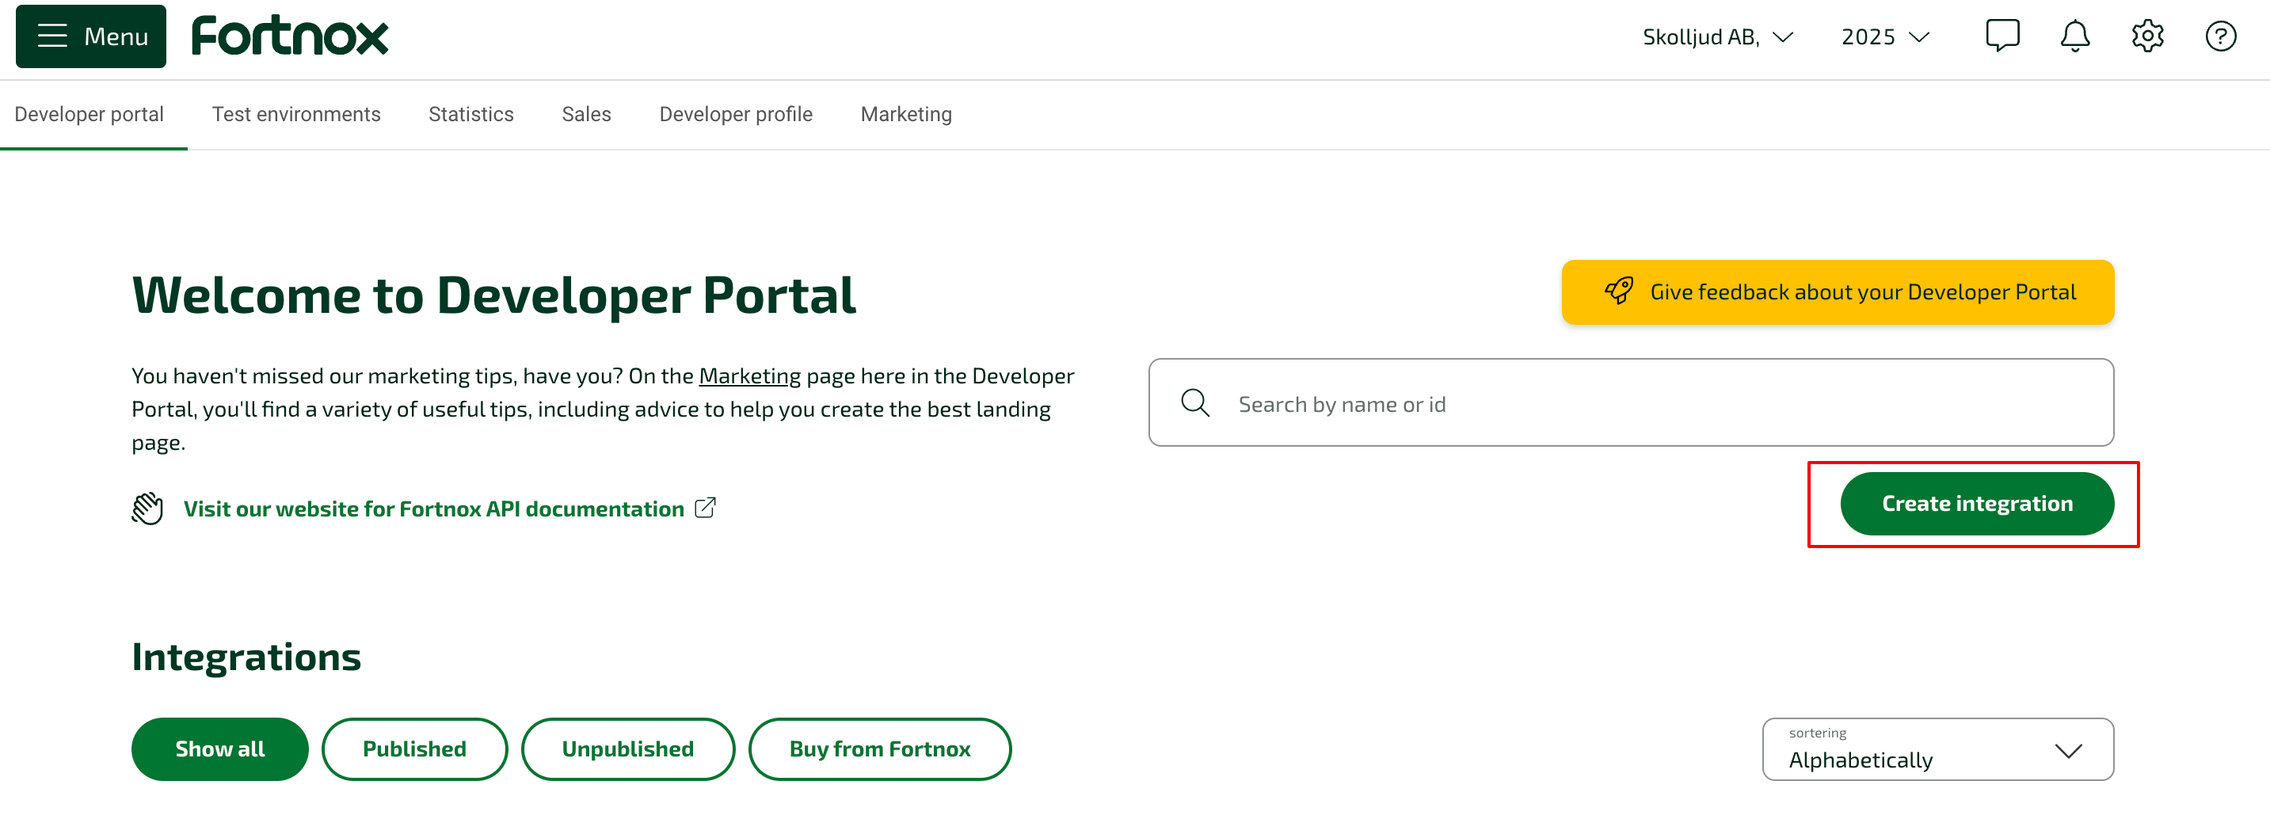
Task: Focus the Search by name or id field
Action: point(1630,403)
